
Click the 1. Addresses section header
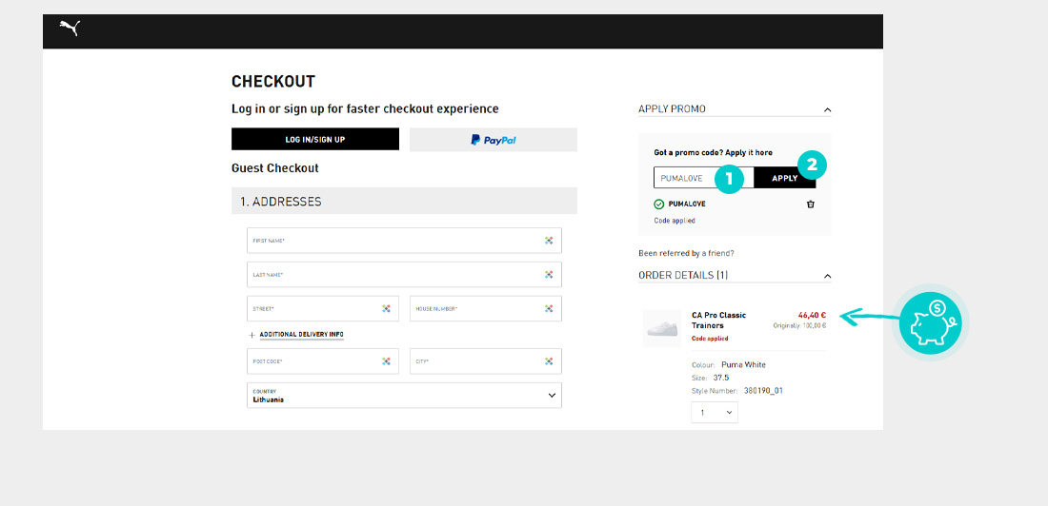pos(404,201)
